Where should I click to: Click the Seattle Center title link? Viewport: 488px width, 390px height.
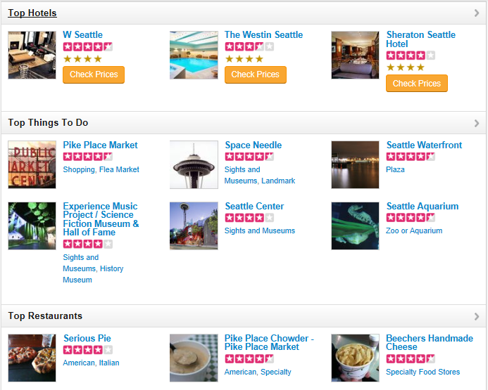click(254, 207)
